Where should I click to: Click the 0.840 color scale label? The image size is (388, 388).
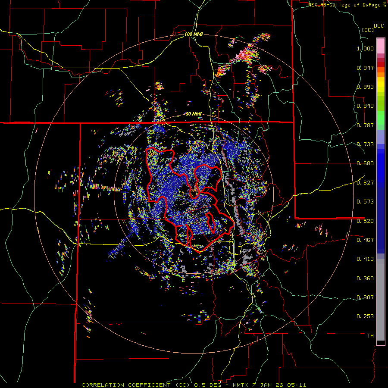[x=365, y=106]
